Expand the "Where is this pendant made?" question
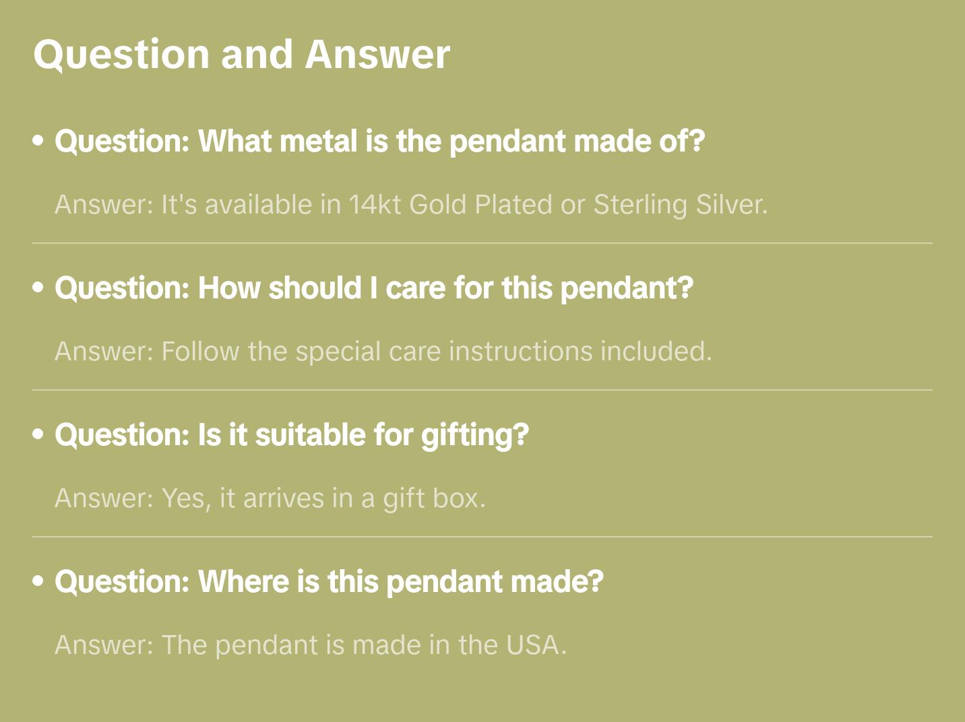The height and width of the screenshot is (722, 965). tap(329, 582)
